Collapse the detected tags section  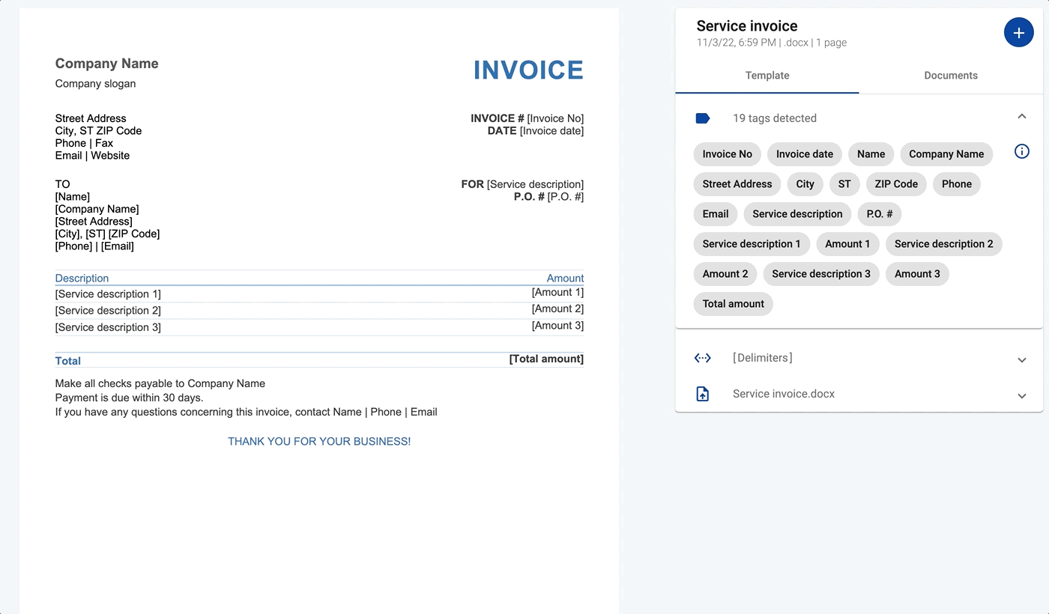coord(1021,116)
